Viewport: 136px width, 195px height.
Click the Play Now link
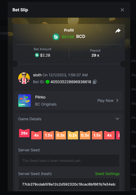pyautogui.click(x=105, y=101)
